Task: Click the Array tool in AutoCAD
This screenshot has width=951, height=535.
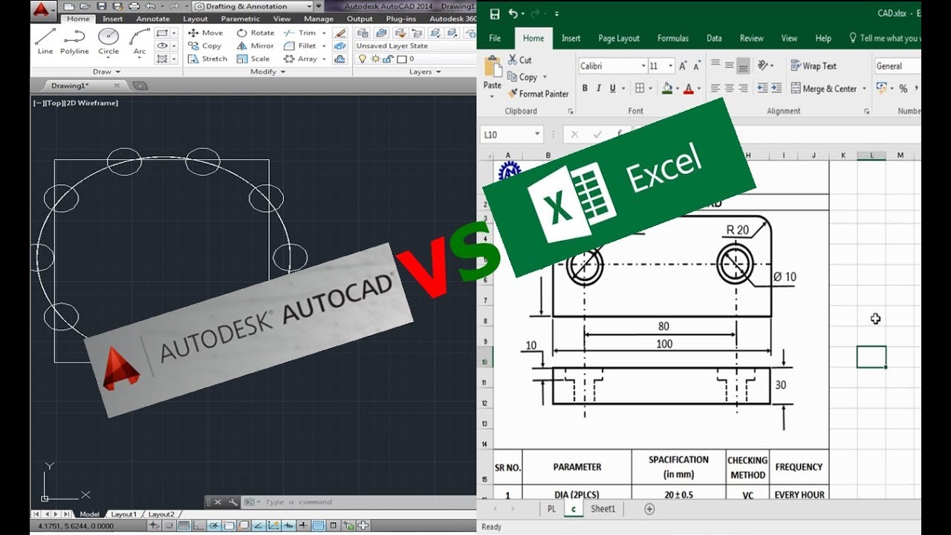Action: tap(301, 59)
